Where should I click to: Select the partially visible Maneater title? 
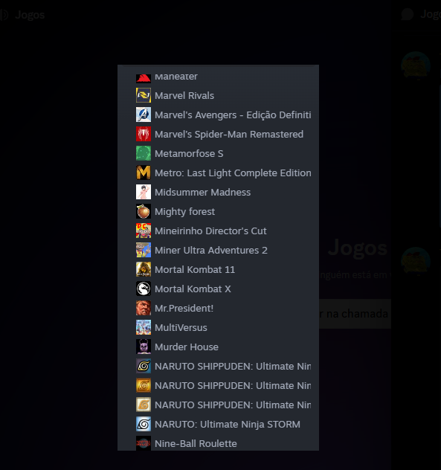[x=176, y=77]
